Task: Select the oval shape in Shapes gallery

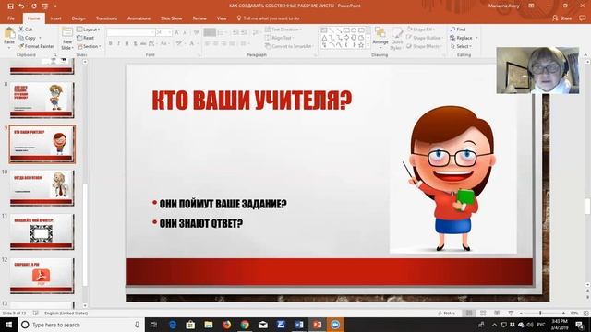Action: (354, 30)
